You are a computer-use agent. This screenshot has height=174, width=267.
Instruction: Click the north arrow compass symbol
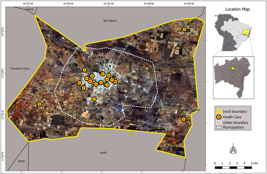tap(233, 149)
